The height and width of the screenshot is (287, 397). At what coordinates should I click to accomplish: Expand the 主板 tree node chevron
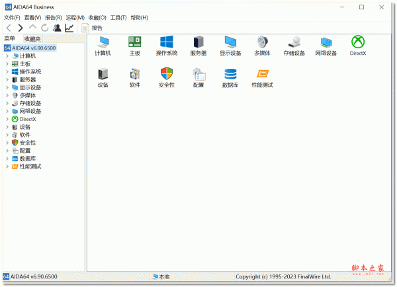(7, 63)
